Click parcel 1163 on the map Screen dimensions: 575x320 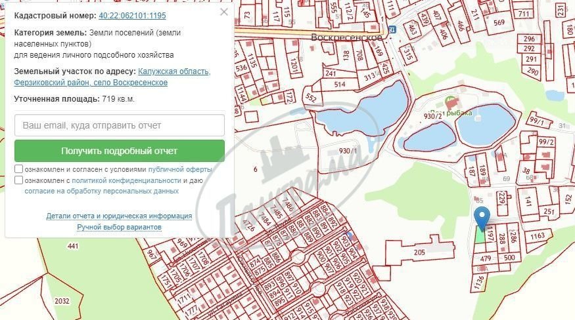pos(538,235)
